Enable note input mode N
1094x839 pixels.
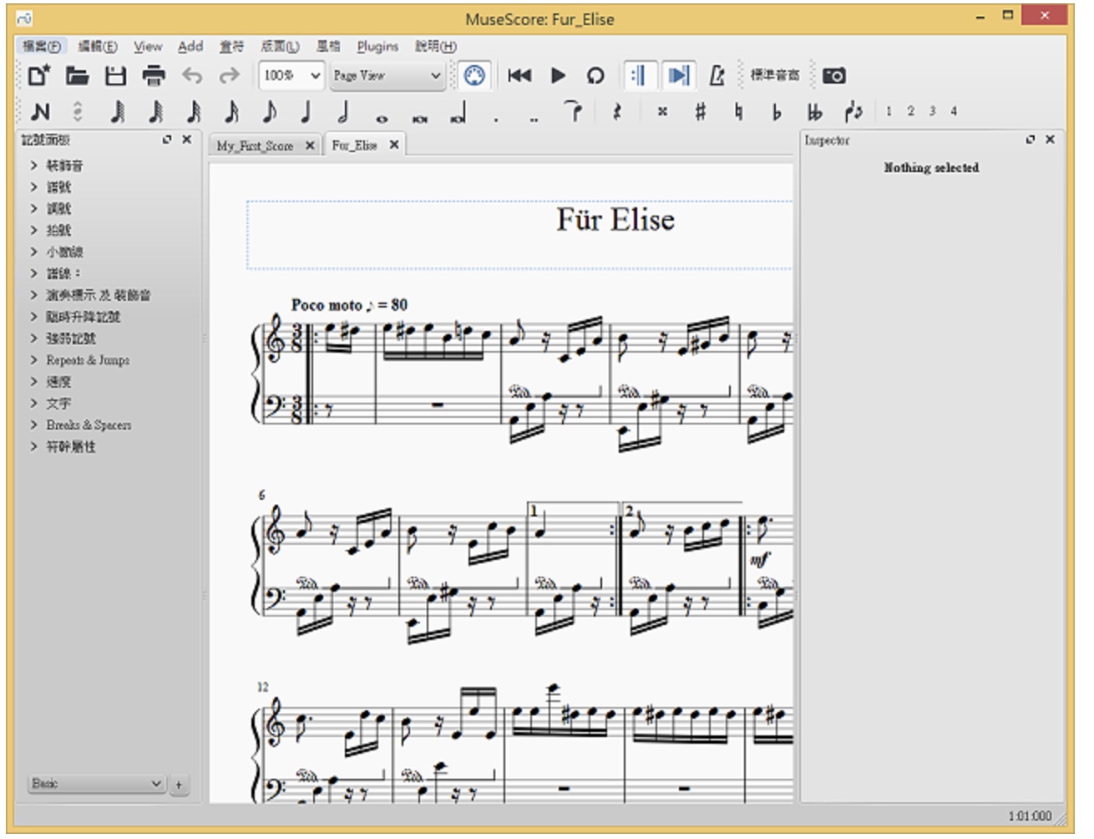pos(40,111)
